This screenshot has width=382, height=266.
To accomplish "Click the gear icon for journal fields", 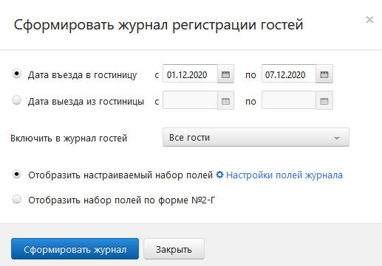I will point(219,175).
